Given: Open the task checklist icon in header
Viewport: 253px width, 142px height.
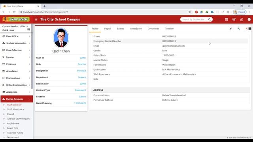Looking at the screenshot, I should pos(234,19).
